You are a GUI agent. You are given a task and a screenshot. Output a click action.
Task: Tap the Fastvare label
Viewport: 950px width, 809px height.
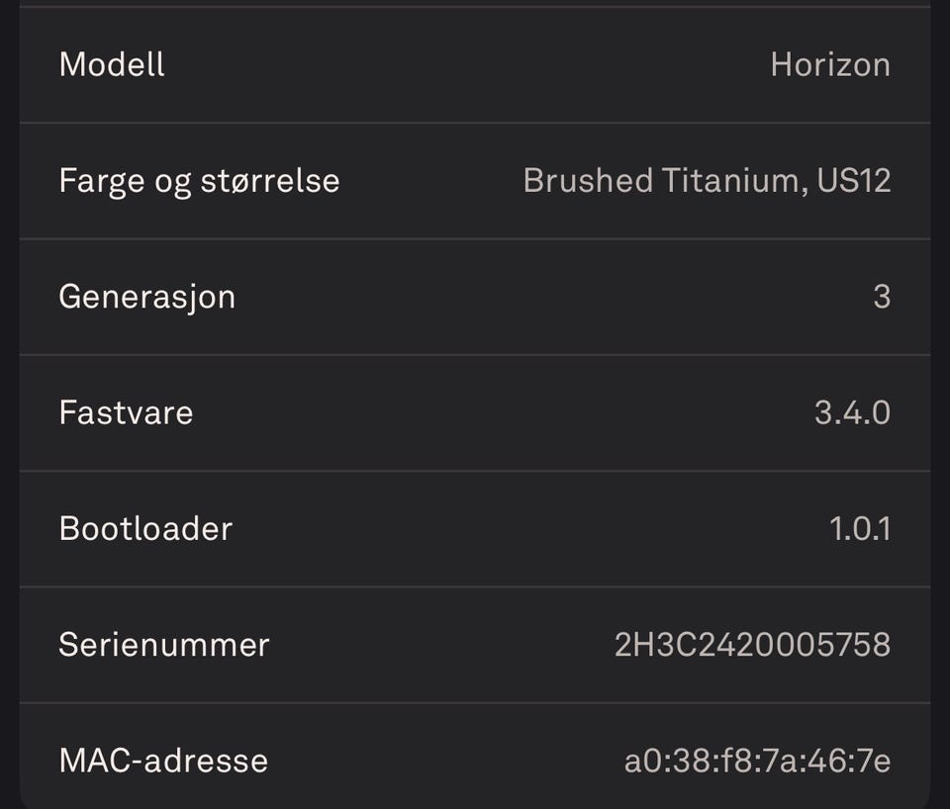point(126,412)
